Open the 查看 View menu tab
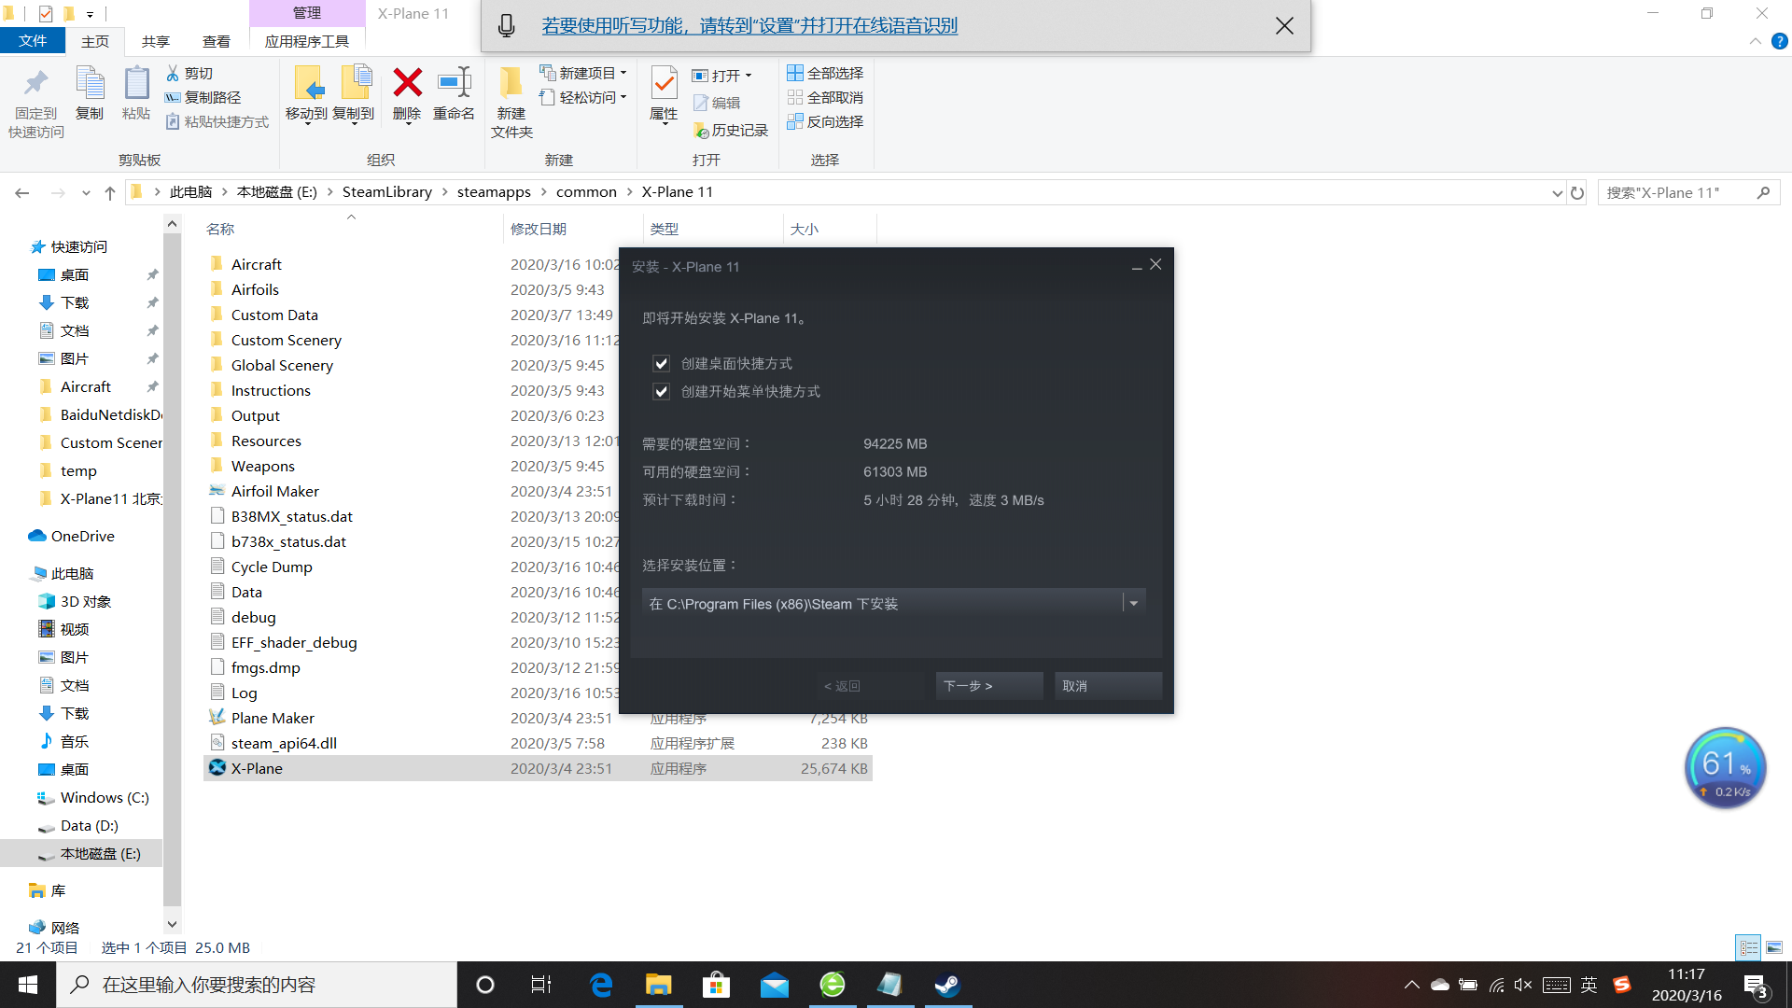1792x1008 pixels. [216, 41]
